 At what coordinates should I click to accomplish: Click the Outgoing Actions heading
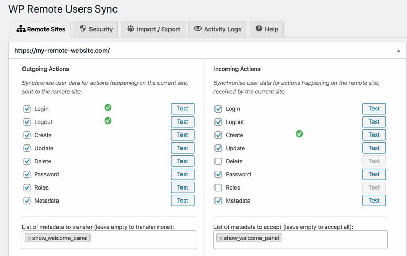46,69
